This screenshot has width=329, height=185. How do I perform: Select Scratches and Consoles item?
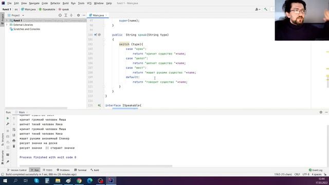pyautogui.click(x=26, y=29)
